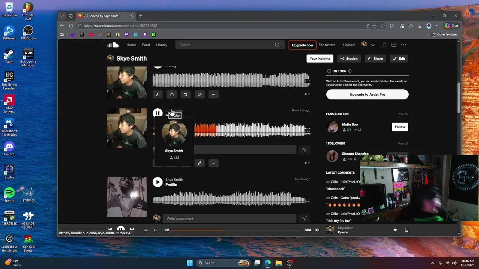Image resolution: width=479 pixels, height=269 pixels.
Task: Send comment on the Psycho track
Action: [x=304, y=150]
